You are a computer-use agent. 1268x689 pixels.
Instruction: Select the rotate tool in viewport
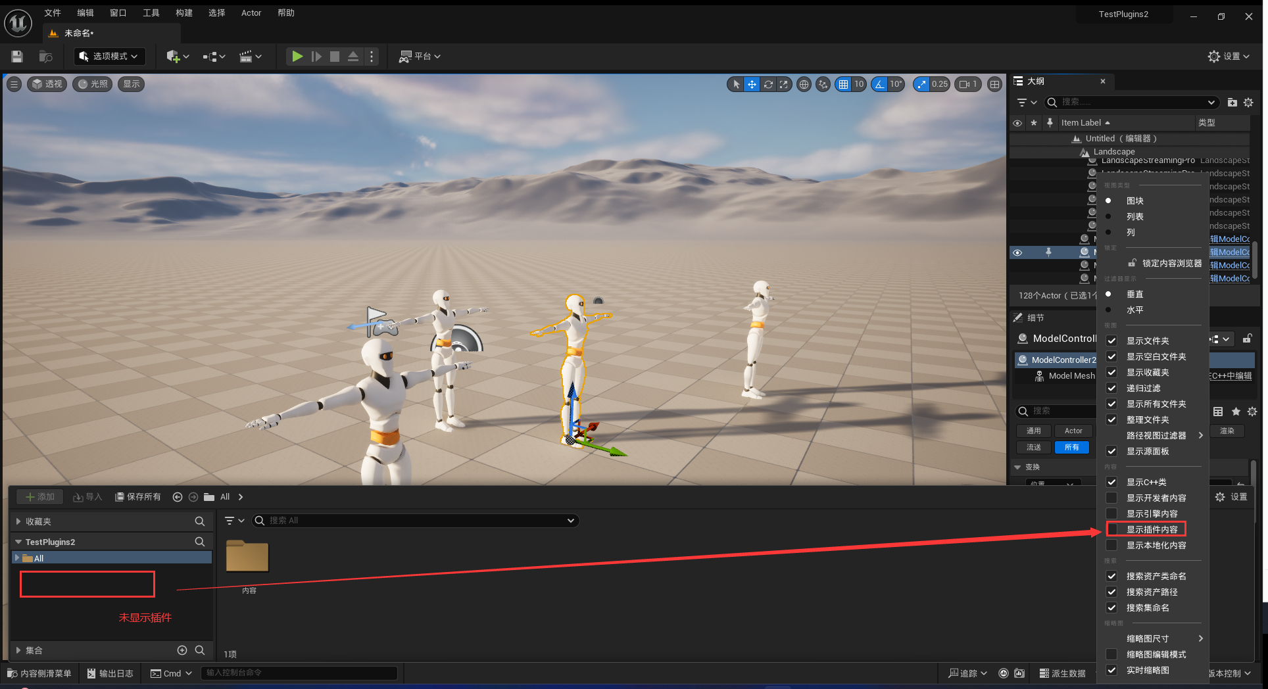(x=768, y=84)
